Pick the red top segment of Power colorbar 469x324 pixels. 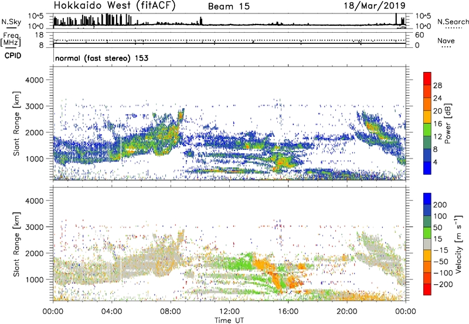427,78
